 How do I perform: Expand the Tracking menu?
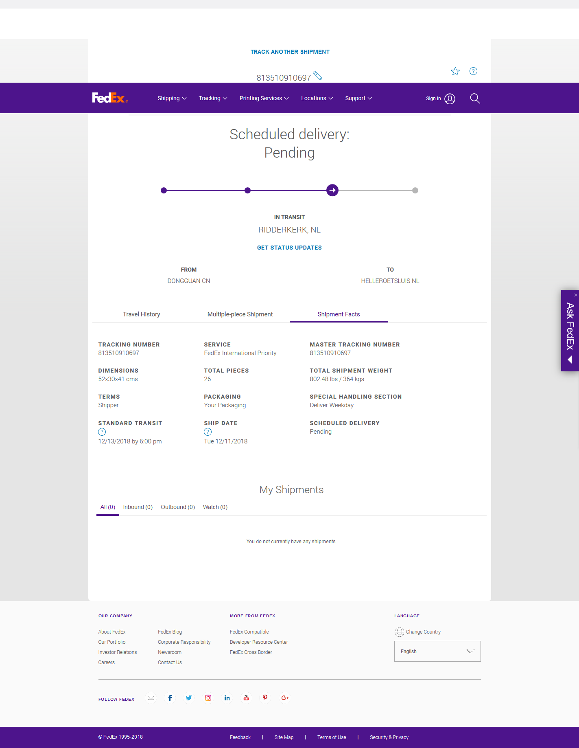(x=213, y=98)
